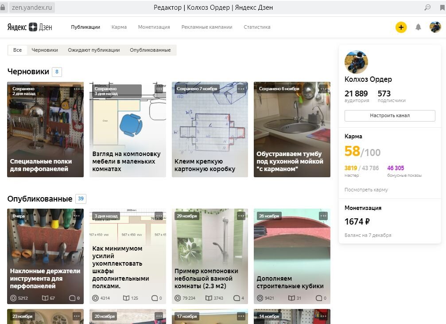Click the yellow plus create button
This screenshot has width=446, height=324.
[401, 27]
